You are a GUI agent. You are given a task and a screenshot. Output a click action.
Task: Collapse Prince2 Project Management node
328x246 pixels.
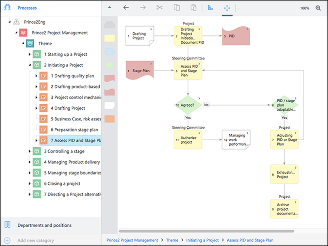click(x=16, y=32)
